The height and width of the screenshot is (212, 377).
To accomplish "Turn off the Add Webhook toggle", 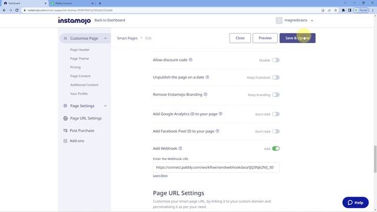I will 276,148.
